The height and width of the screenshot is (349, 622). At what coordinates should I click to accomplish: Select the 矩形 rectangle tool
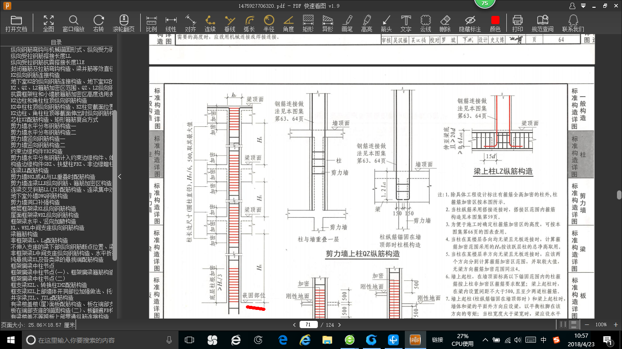click(308, 23)
